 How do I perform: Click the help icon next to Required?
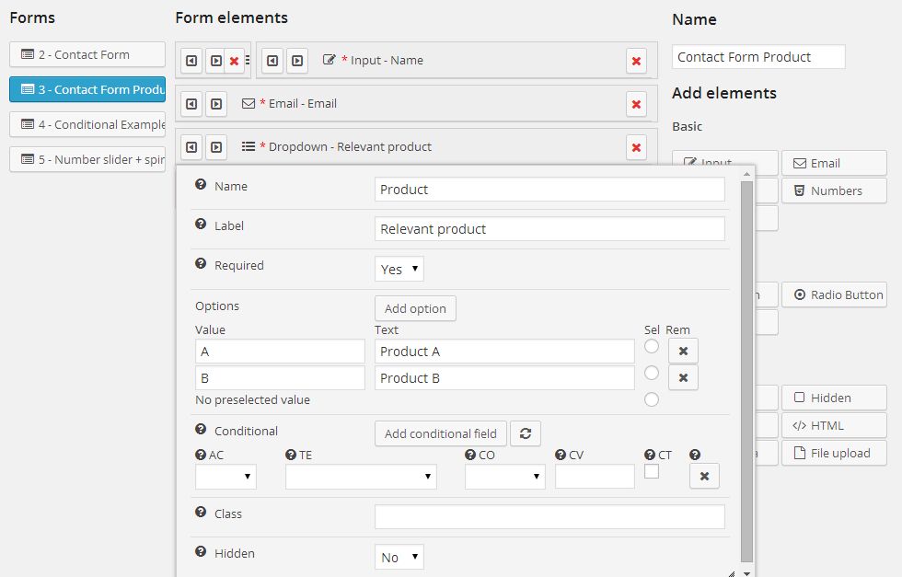201,264
